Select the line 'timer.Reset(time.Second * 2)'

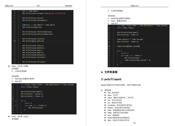tap(138, 60)
